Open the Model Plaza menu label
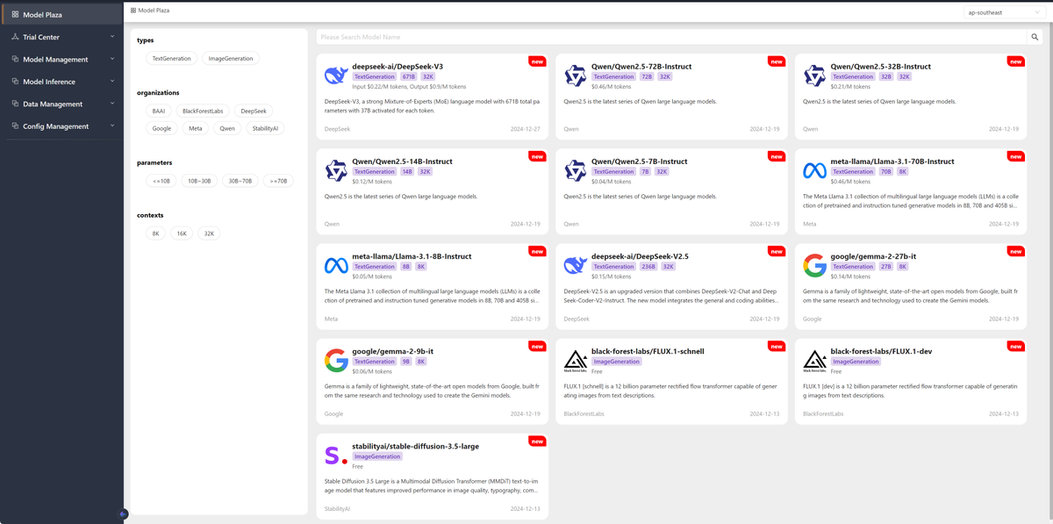Image resolution: width=1053 pixels, height=524 pixels. (x=42, y=14)
